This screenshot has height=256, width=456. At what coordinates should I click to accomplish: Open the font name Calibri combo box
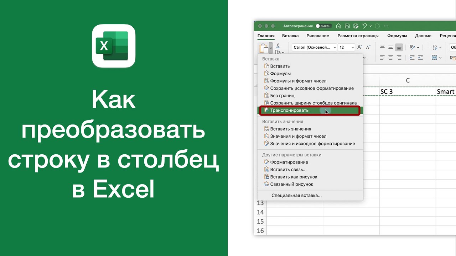click(x=315, y=47)
